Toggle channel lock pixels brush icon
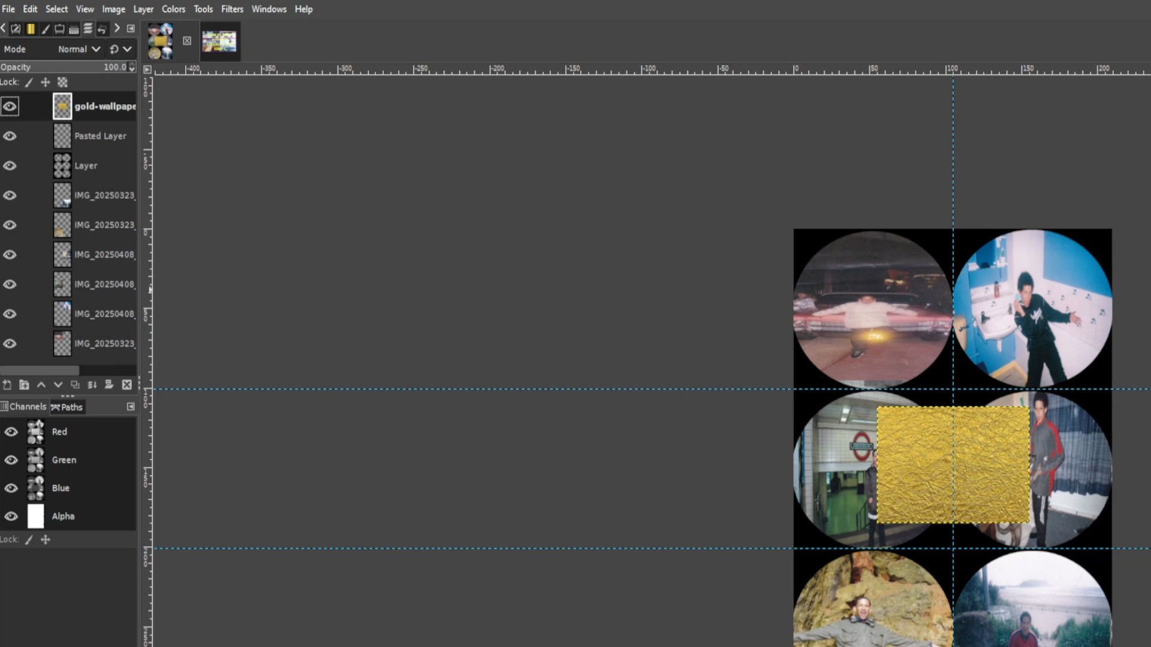Viewport: 1151px width, 647px height. (x=29, y=539)
